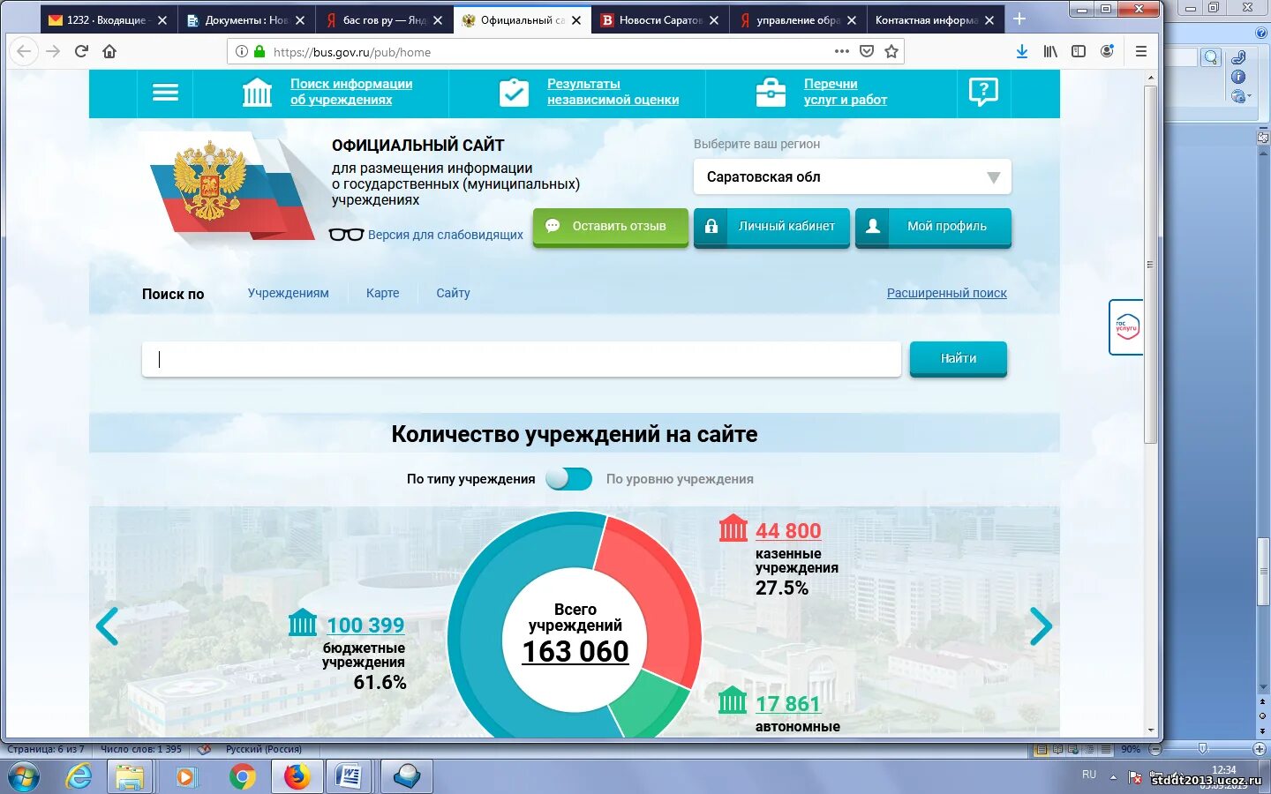Open the Firefox application menu
The image size is (1271, 794).
pos(1141,51)
